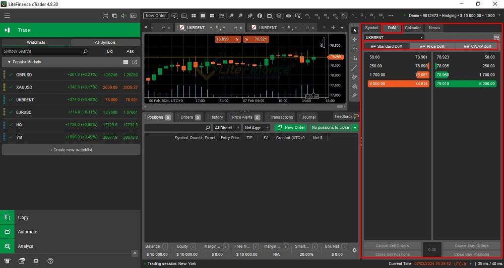Select the multi-chart grid layout icon

(194, 16)
